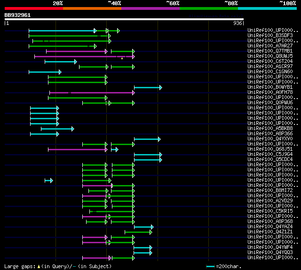The width and height of the screenshot is (301, 270).
Task: Open subject UniRef100_Q0PWU6
Action: 270,103
